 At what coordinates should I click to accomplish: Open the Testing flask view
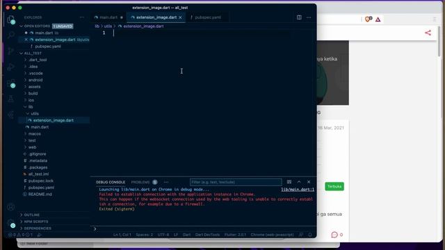(x=11, y=99)
